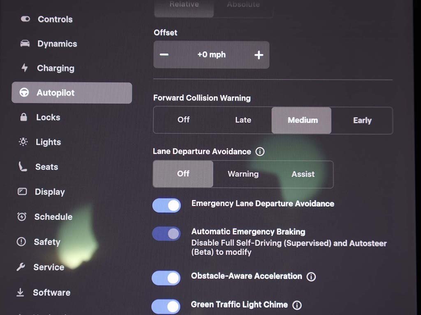This screenshot has width=421, height=315.
Task: Click the padlock icon for Locks
Action: 24,117
